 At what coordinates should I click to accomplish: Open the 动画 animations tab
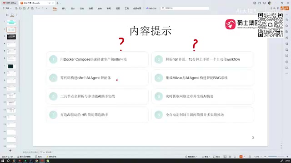pos(90,9)
